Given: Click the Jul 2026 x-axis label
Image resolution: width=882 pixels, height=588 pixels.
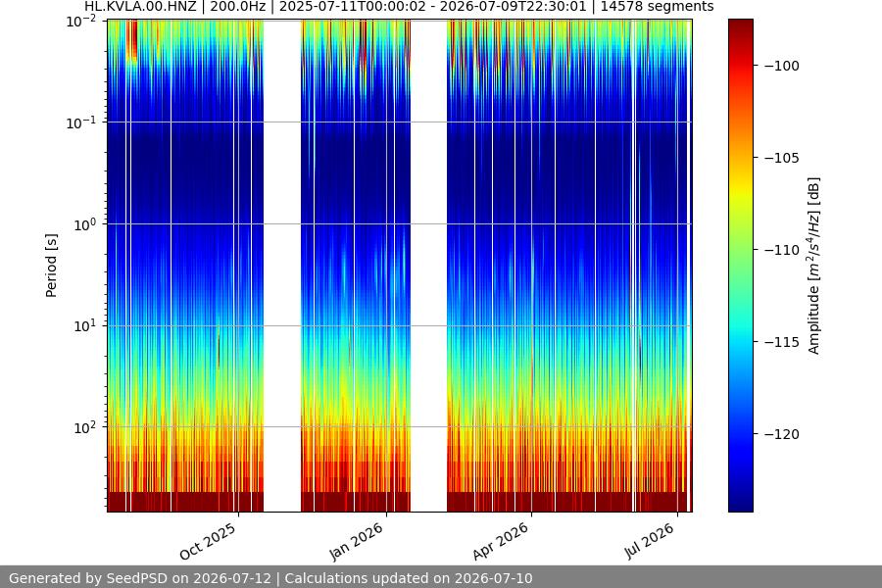Looking at the screenshot, I should click(x=649, y=540).
